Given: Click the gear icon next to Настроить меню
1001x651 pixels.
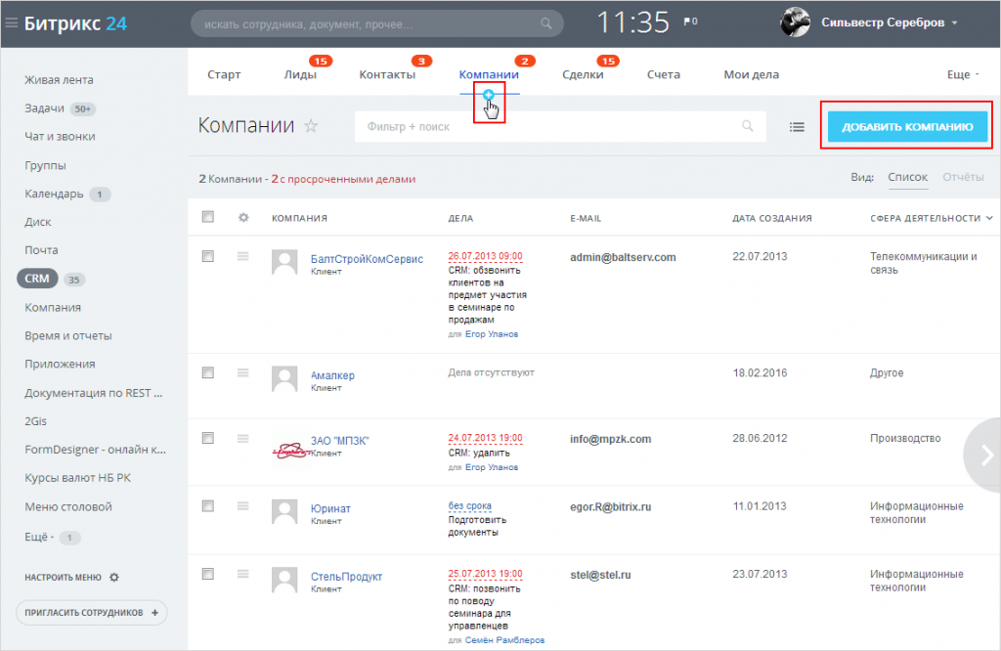Looking at the screenshot, I should tap(114, 577).
